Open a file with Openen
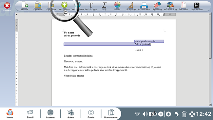The width and height of the screenshot is (213, 120). click(x=38, y=6)
